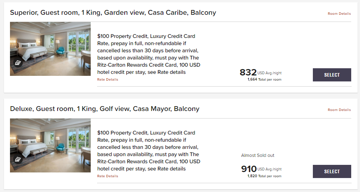Click the 832 average nightly price
This screenshot has width=360, height=192.
coord(248,73)
